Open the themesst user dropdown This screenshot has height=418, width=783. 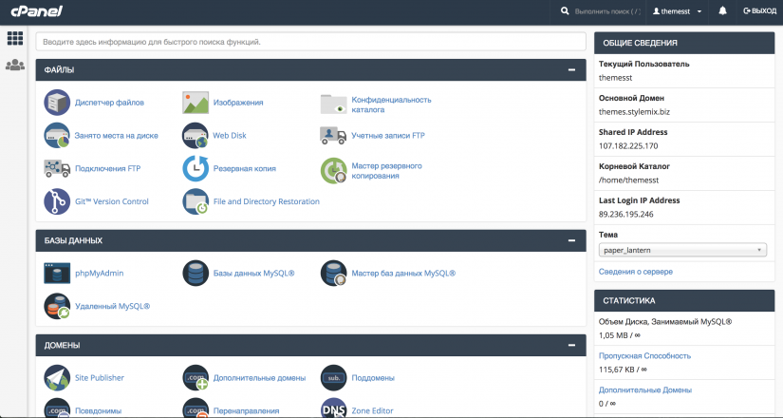677,11
